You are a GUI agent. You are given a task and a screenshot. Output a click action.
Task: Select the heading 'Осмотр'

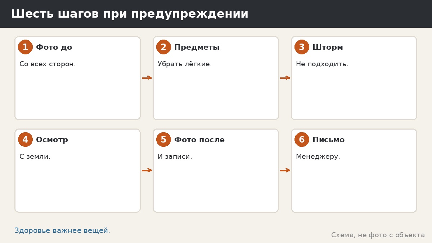pos(52,140)
